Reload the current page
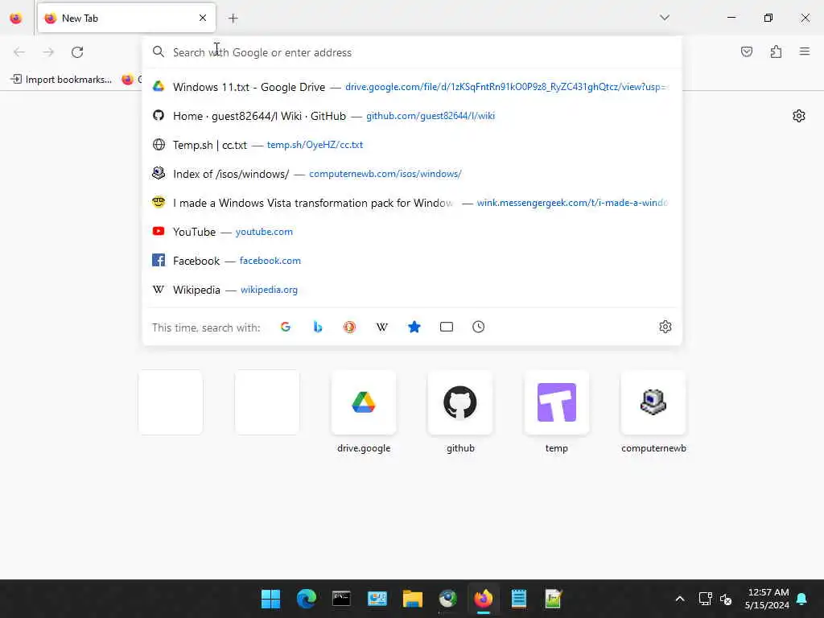Viewport: 824px width, 618px height. pyautogui.click(x=77, y=52)
